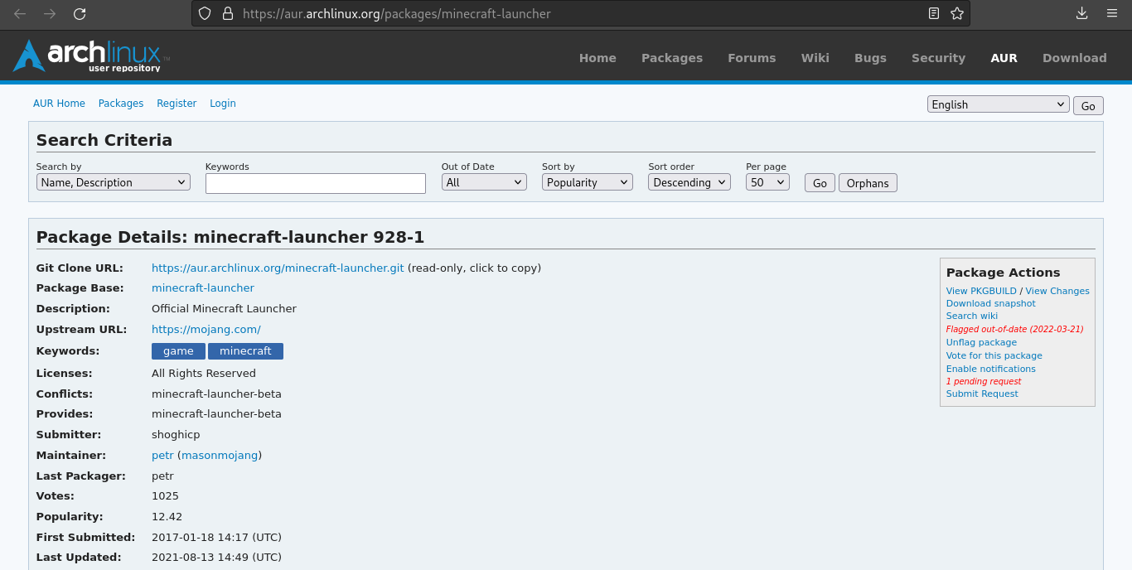The width and height of the screenshot is (1132, 570).
Task: Bookmark this page with star icon
Action: [x=957, y=14]
